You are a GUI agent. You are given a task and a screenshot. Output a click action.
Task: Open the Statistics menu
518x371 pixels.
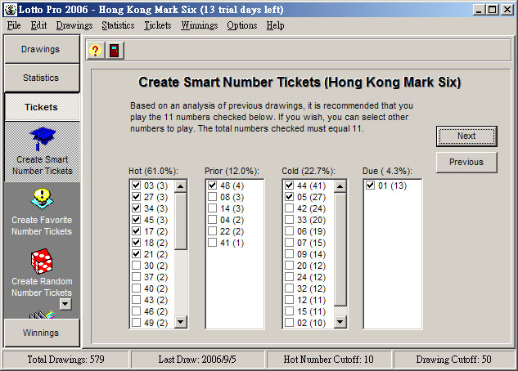pyautogui.click(x=118, y=25)
